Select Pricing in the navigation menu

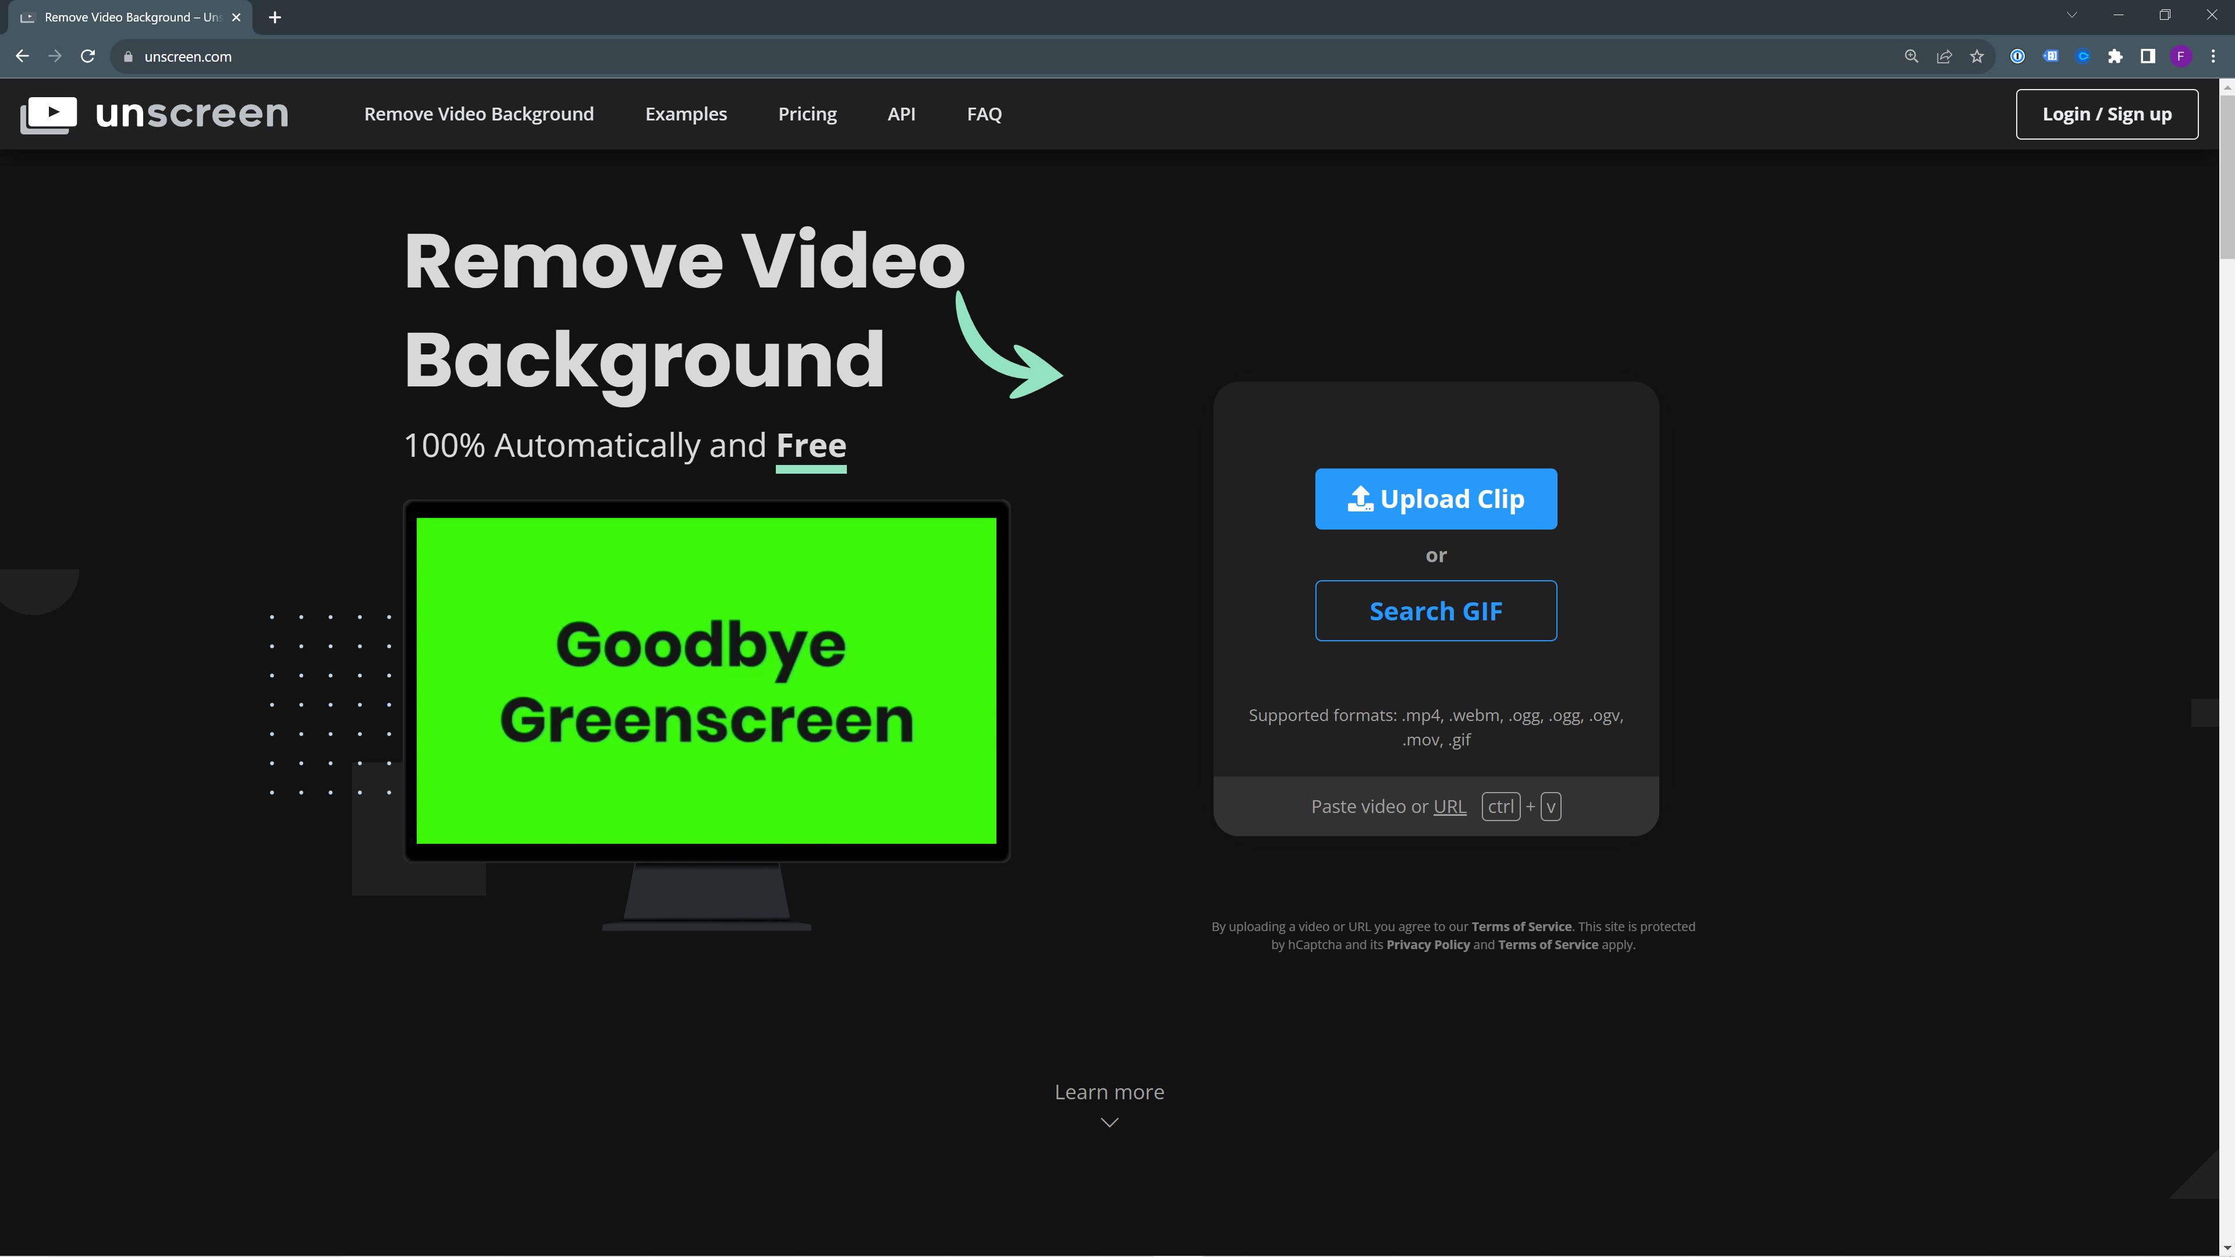[807, 113]
